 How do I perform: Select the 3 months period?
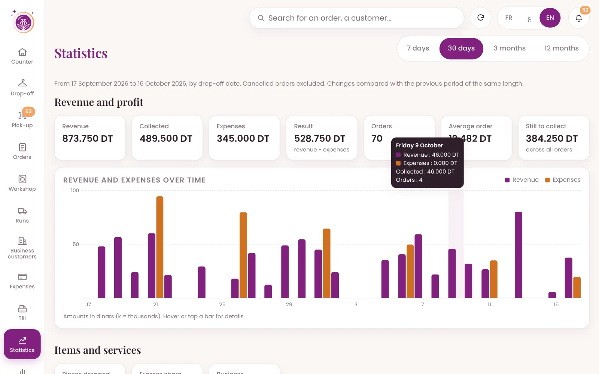coord(510,48)
